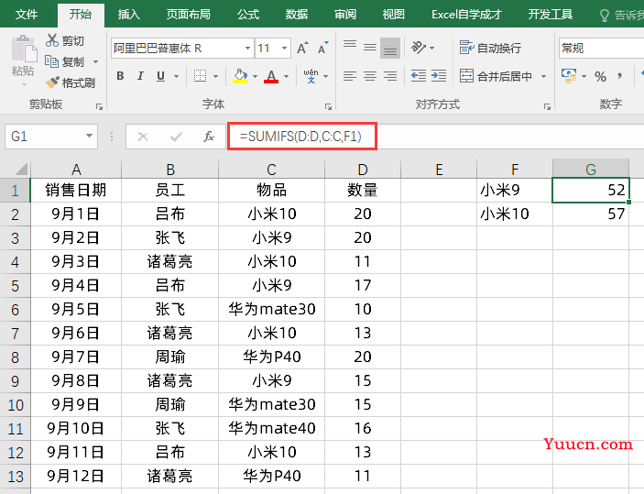The height and width of the screenshot is (494, 644).
Task: Open the font size 11 dropdown
Action: [284, 48]
